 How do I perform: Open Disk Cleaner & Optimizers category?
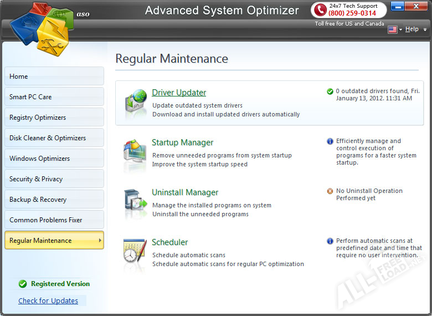[54, 138]
